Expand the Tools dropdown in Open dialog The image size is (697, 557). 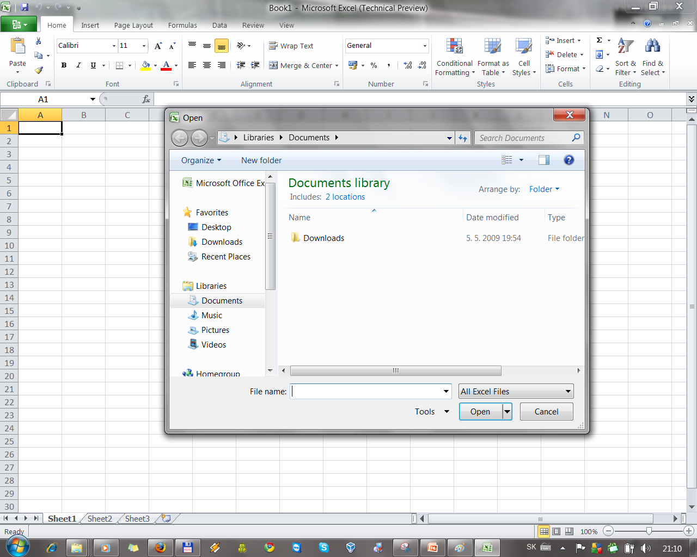[432, 412]
